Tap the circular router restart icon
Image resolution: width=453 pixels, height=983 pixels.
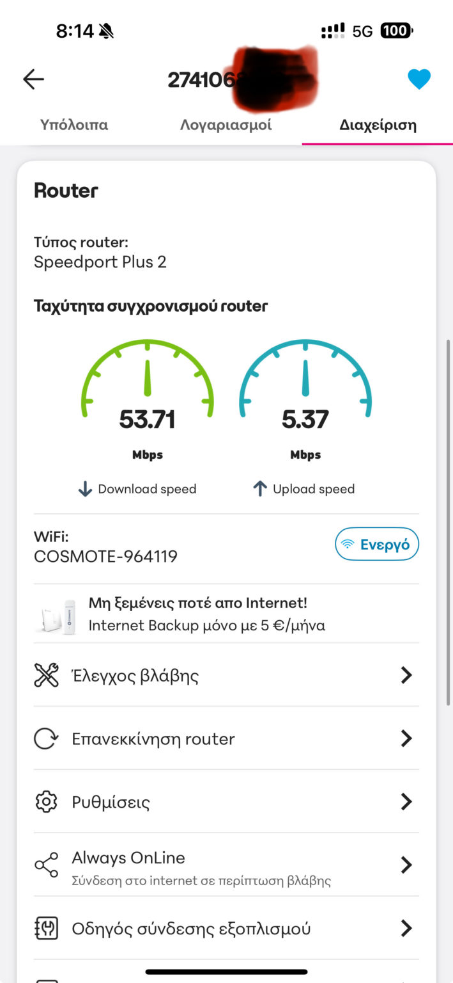[46, 739]
